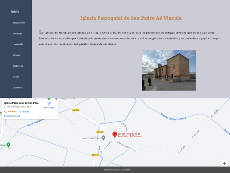Select the Iglesia Parroquial map label text
This screenshot has height=173, width=230.
click(x=129, y=135)
